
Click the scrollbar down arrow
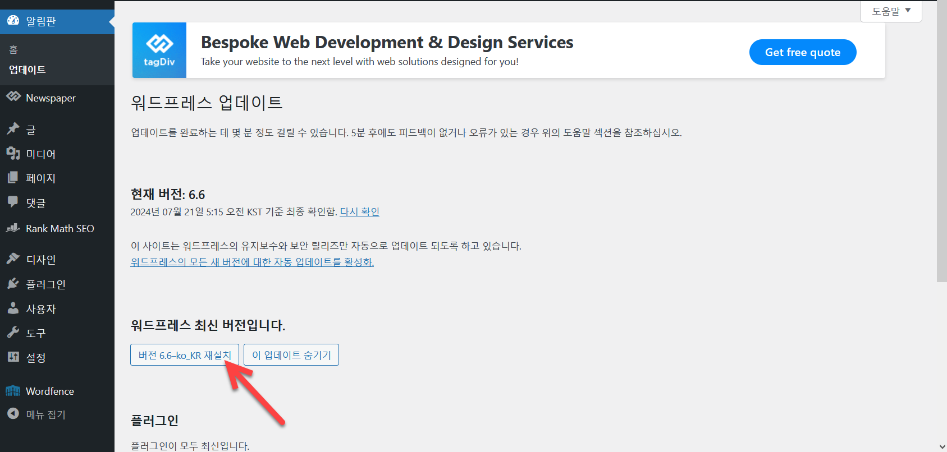point(942,447)
